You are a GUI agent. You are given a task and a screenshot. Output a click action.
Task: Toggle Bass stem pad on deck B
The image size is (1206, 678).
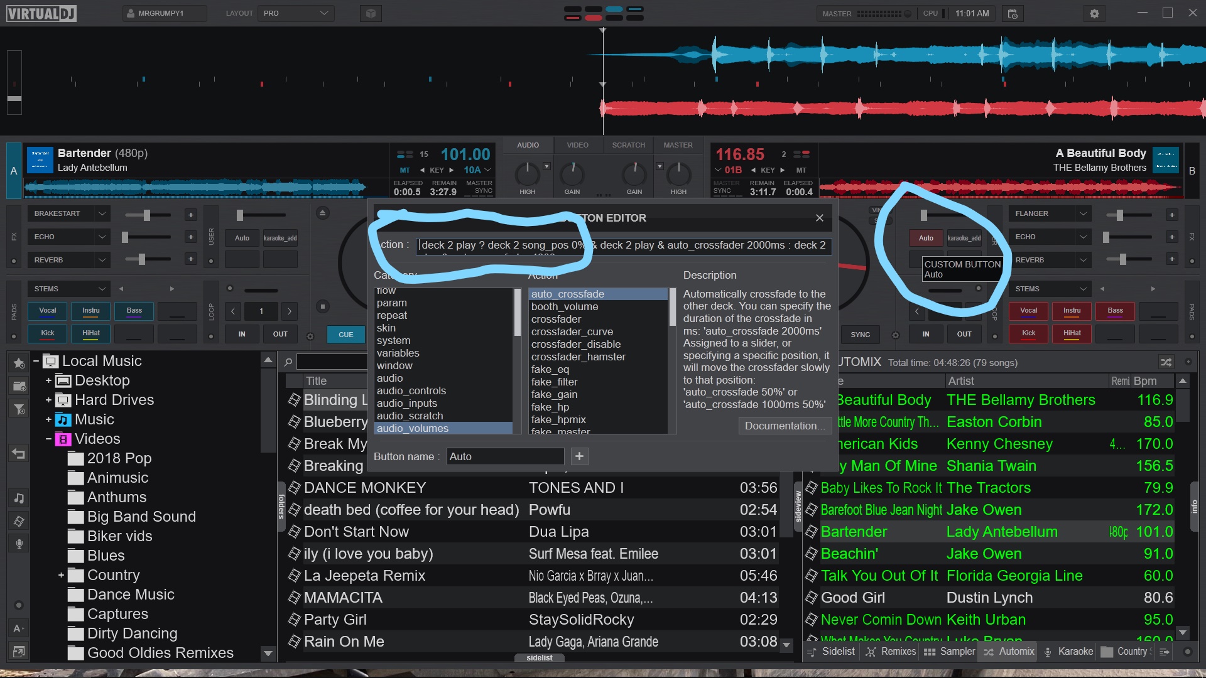point(1115,311)
